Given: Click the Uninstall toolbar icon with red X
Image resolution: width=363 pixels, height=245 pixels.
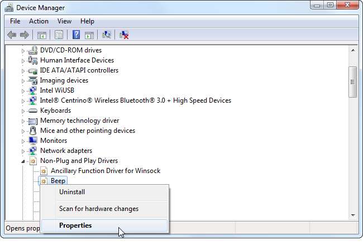Looking at the screenshot, I should [124, 35].
